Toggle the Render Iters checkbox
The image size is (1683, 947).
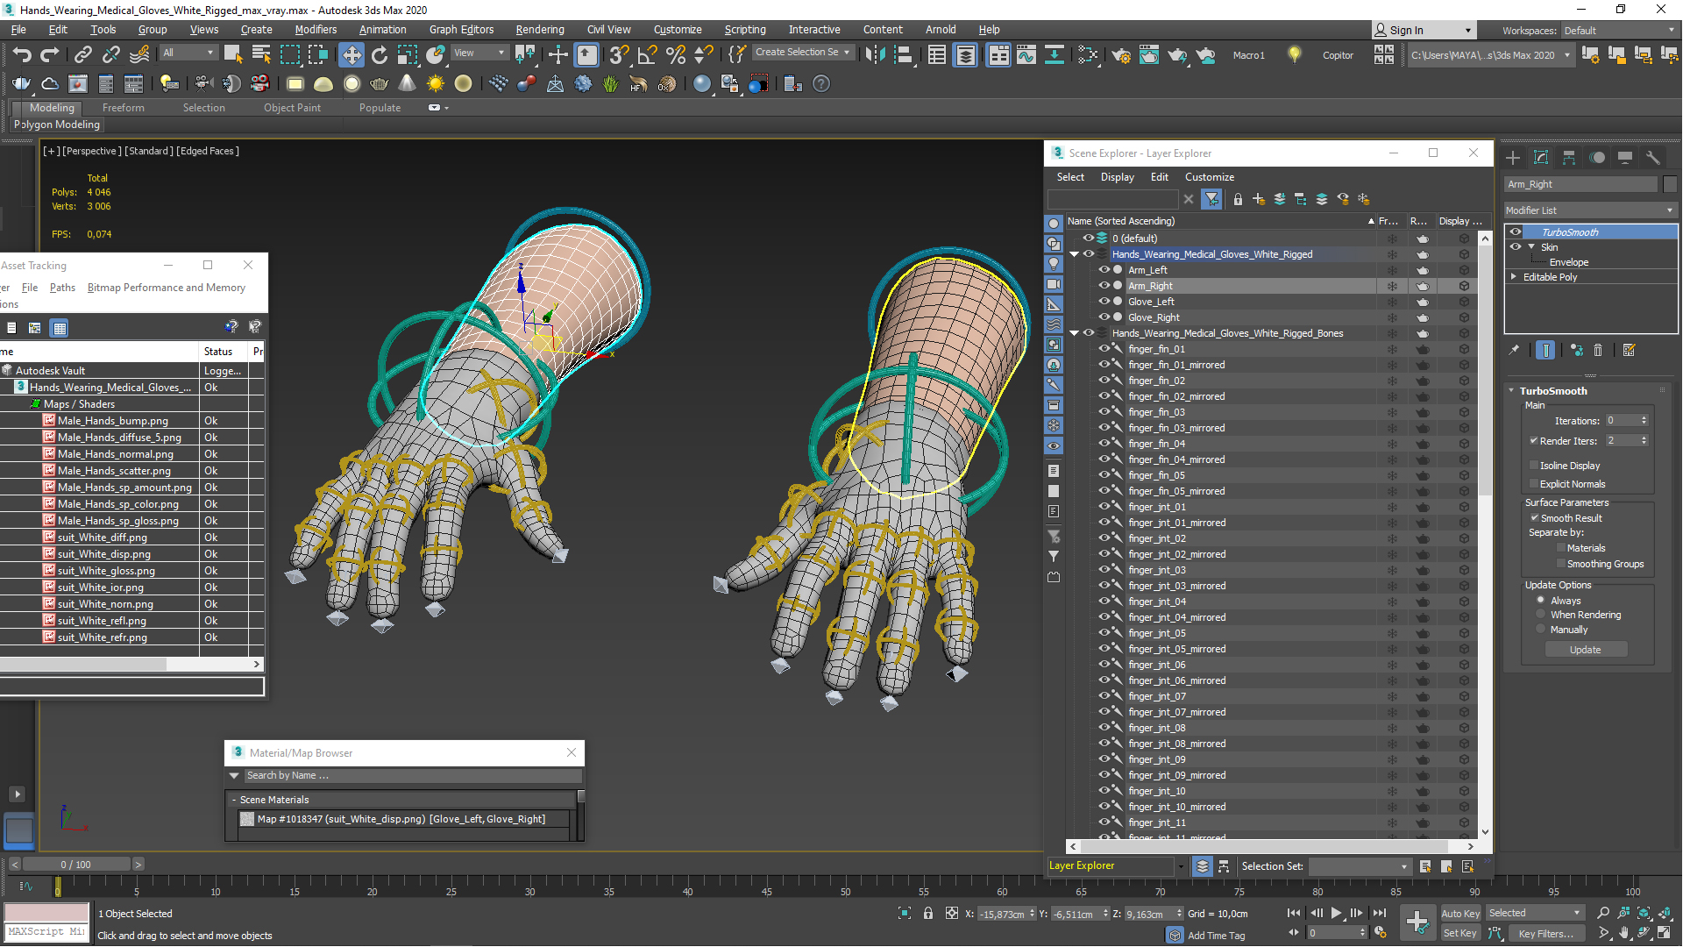click(1534, 441)
